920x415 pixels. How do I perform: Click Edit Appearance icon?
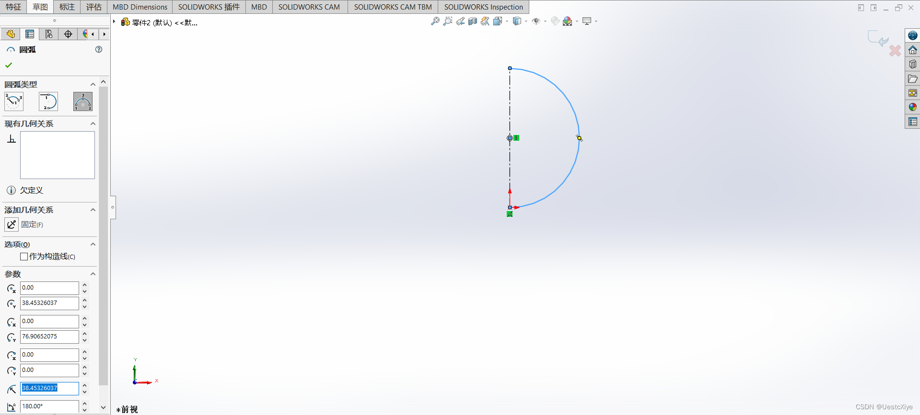[x=555, y=21]
